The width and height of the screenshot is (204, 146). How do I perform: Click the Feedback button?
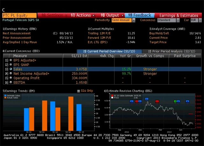[x=140, y=15]
